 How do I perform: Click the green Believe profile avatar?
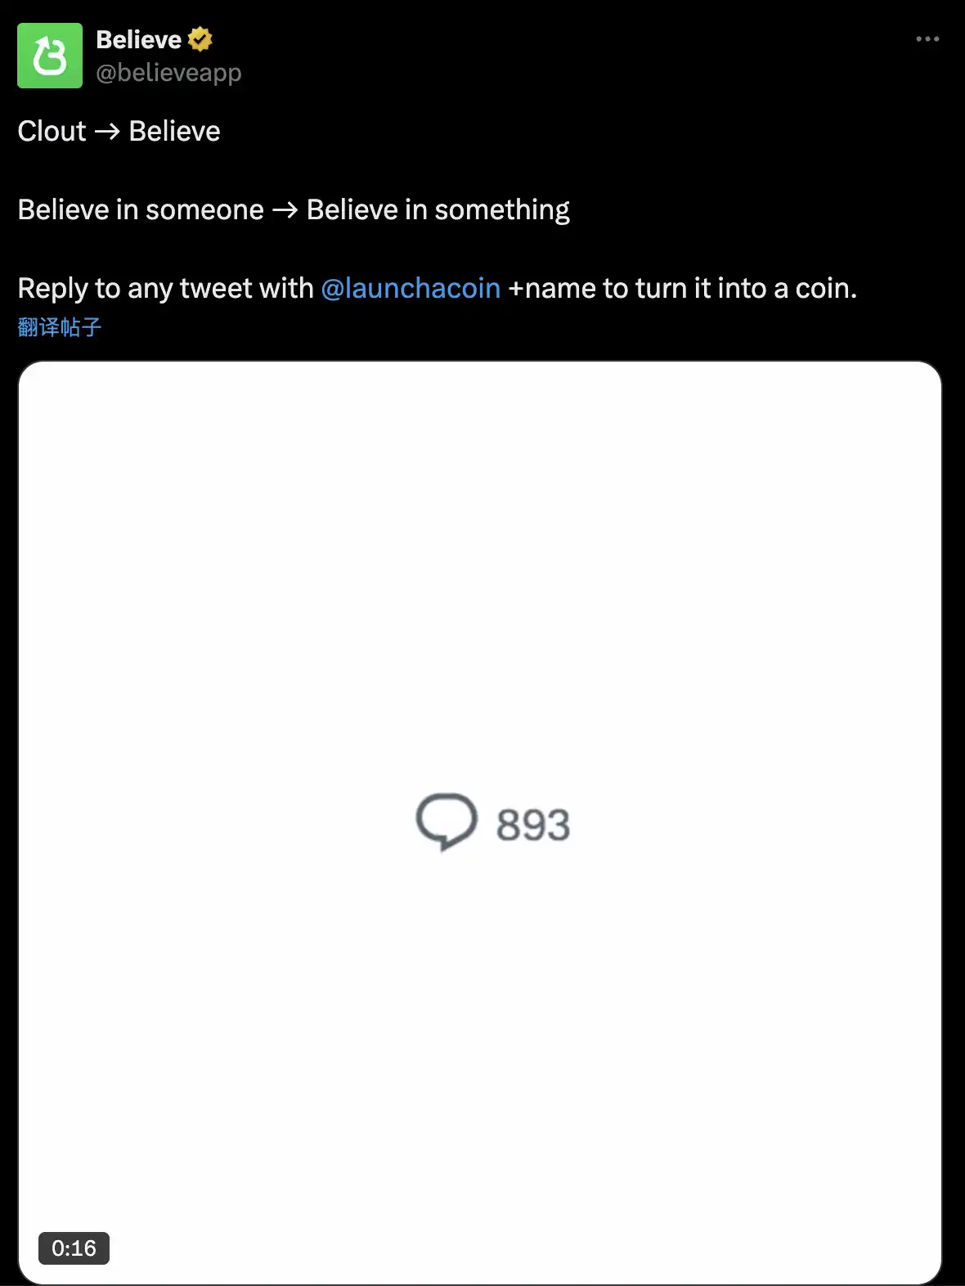pyautogui.click(x=50, y=56)
